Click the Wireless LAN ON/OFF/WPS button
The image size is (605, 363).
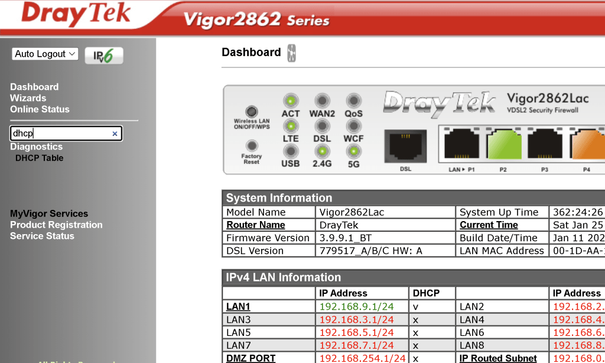point(252,112)
